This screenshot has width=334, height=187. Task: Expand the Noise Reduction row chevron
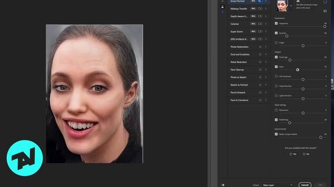click(x=266, y=62)
